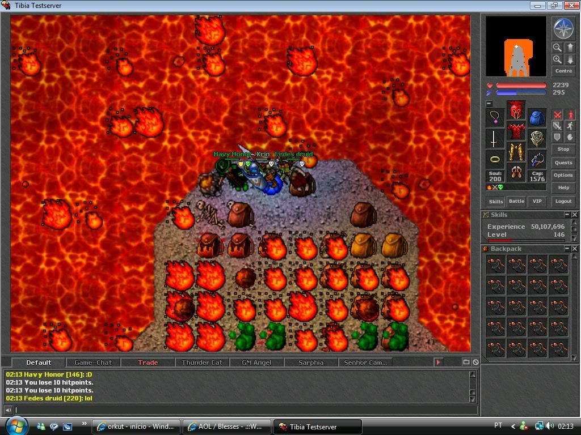Select the golden ring slot
This screenshot has width=581, height=435.
(495, 159)
